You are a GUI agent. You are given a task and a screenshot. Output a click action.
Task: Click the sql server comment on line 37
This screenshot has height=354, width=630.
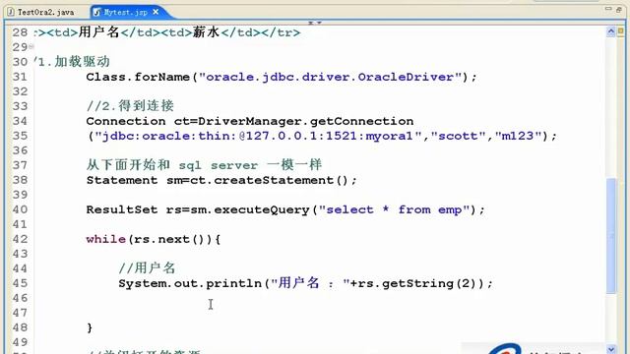204,165
